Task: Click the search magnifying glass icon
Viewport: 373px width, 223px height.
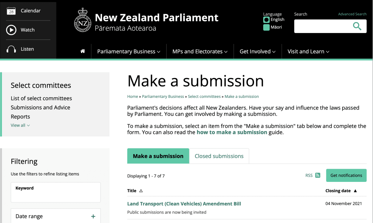Action: [x=357, y=26]
